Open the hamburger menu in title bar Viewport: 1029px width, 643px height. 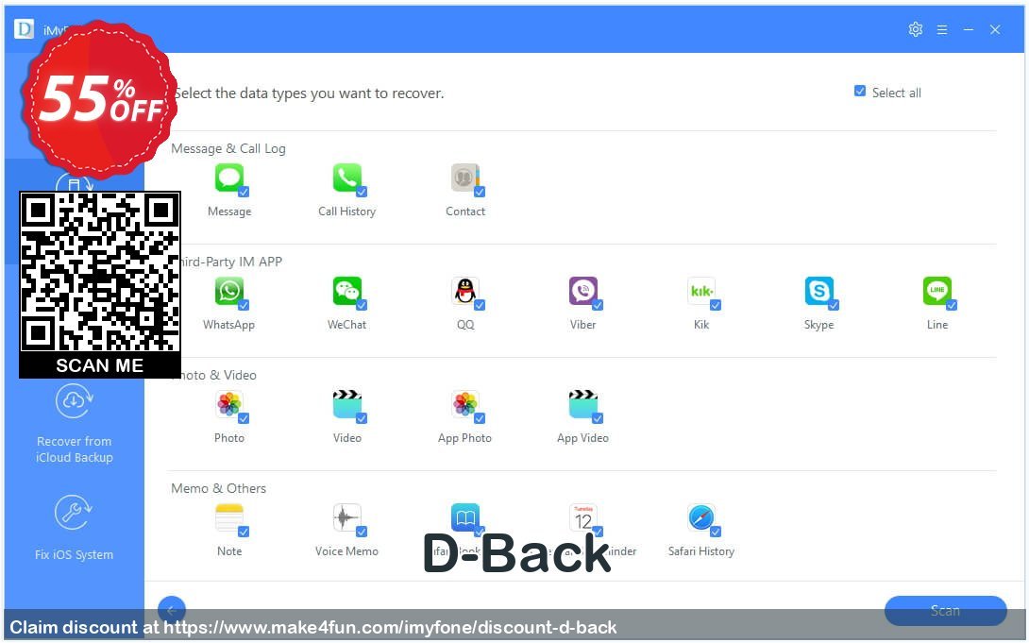tap(942, 29)
